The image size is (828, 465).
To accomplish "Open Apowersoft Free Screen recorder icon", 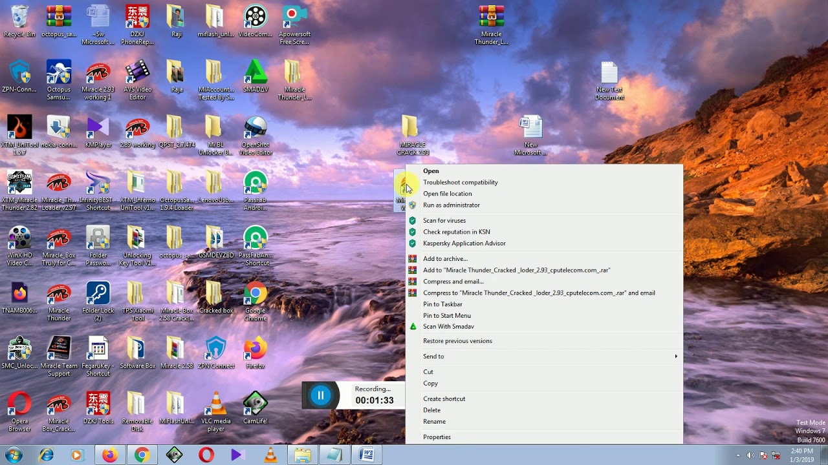I will (294, 25).
